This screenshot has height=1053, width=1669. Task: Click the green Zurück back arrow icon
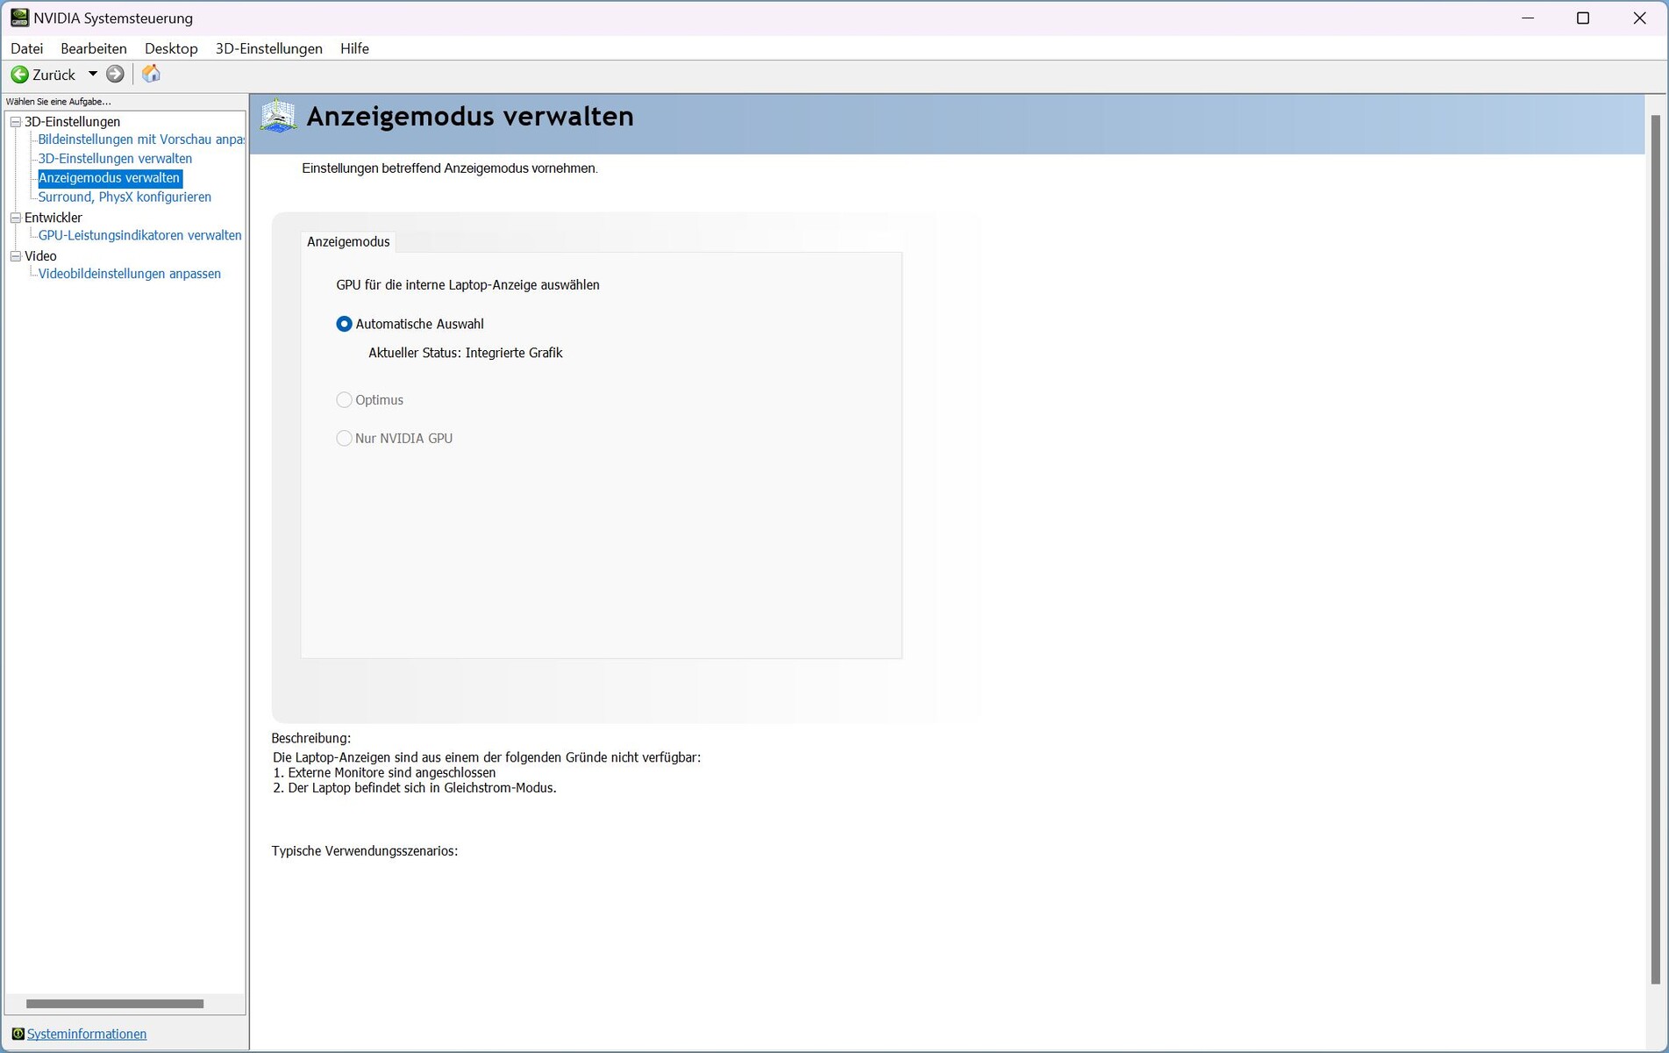pos(19,75)
